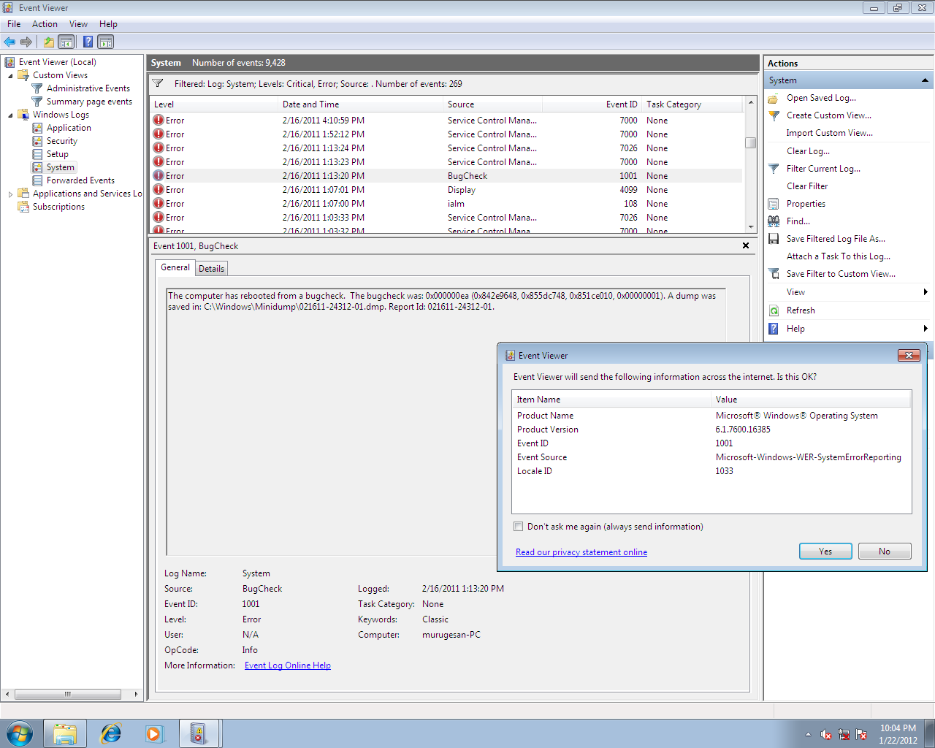Click the Action Center flag tray icon

[861, 734]
